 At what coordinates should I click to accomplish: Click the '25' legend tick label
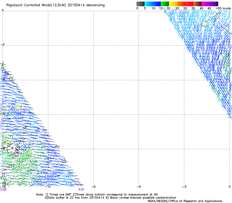point(177,8)
